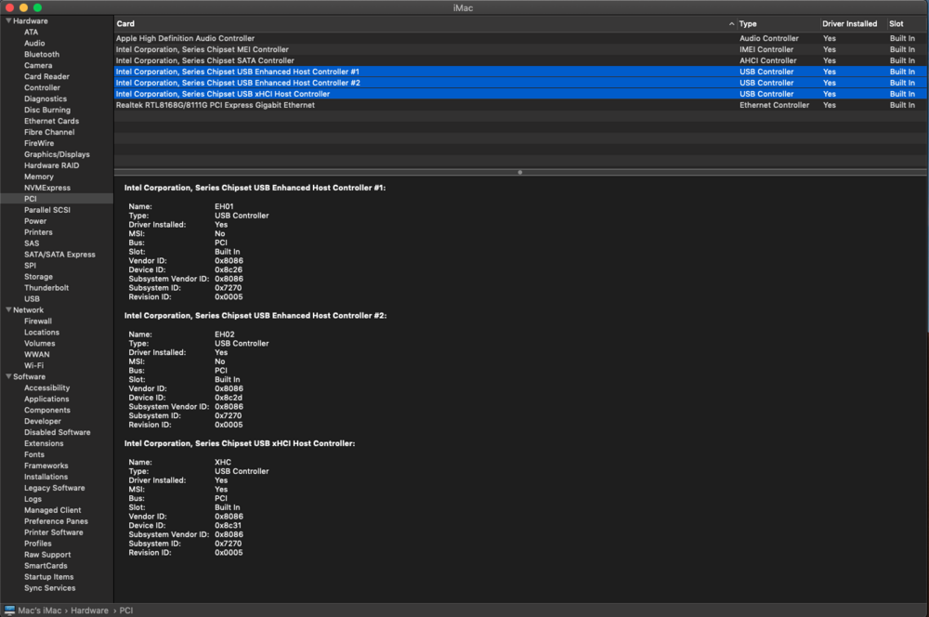Open Startup Items in the sidebar
This screenshot has width=929, height=617.
(48, 577)
